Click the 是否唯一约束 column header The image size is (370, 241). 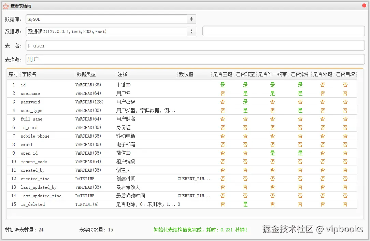[272, 74]
